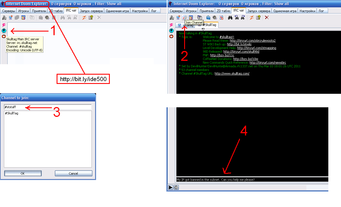Click OK in the Channel to join dialog

[x=23, y=173]
